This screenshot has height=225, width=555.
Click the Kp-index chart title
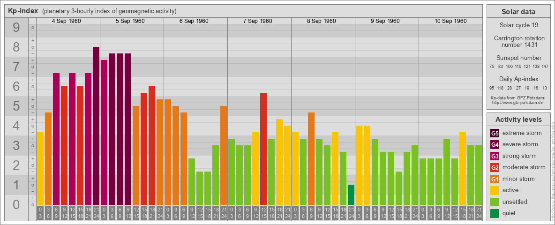click(23, 11)
